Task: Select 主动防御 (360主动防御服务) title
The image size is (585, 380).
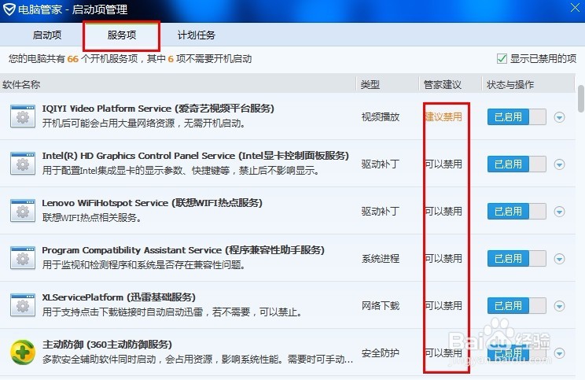Action: click(107, 344)
